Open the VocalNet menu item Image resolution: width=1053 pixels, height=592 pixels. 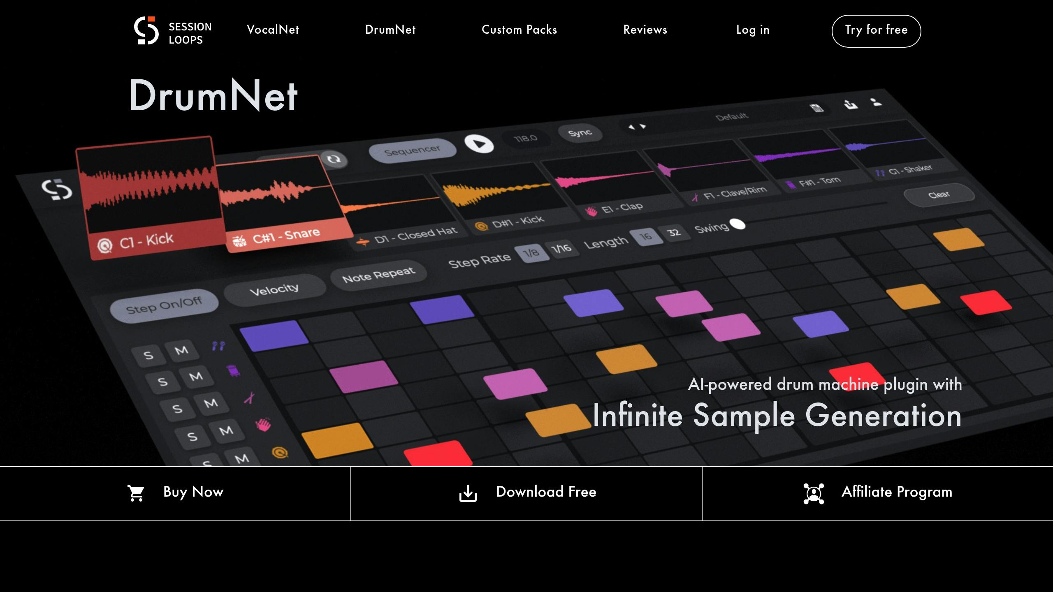tap(273, 30)
